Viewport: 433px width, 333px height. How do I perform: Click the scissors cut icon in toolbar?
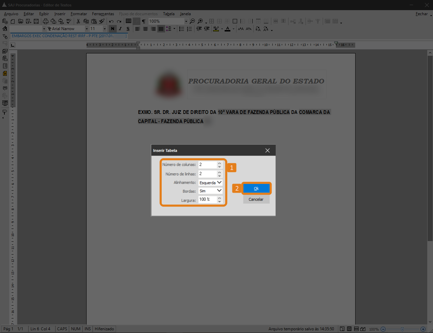click(78, 21)
